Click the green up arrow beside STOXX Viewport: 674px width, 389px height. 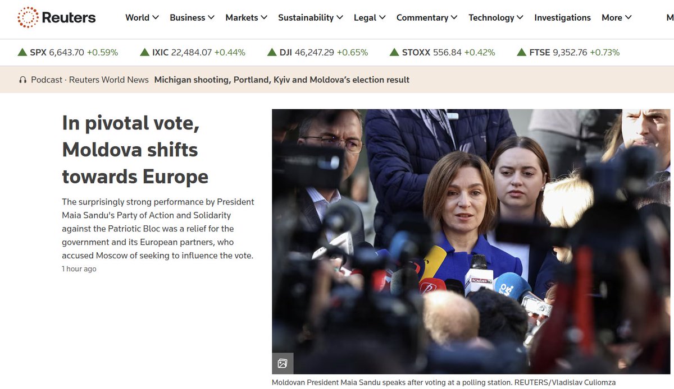coord(394,52)
